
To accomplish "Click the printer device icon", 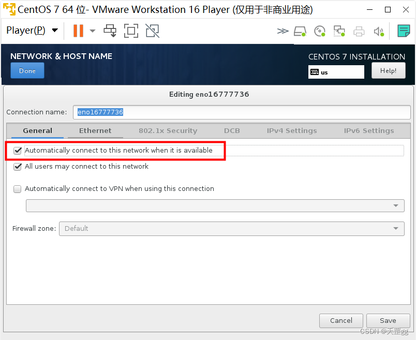I will 359,32.
